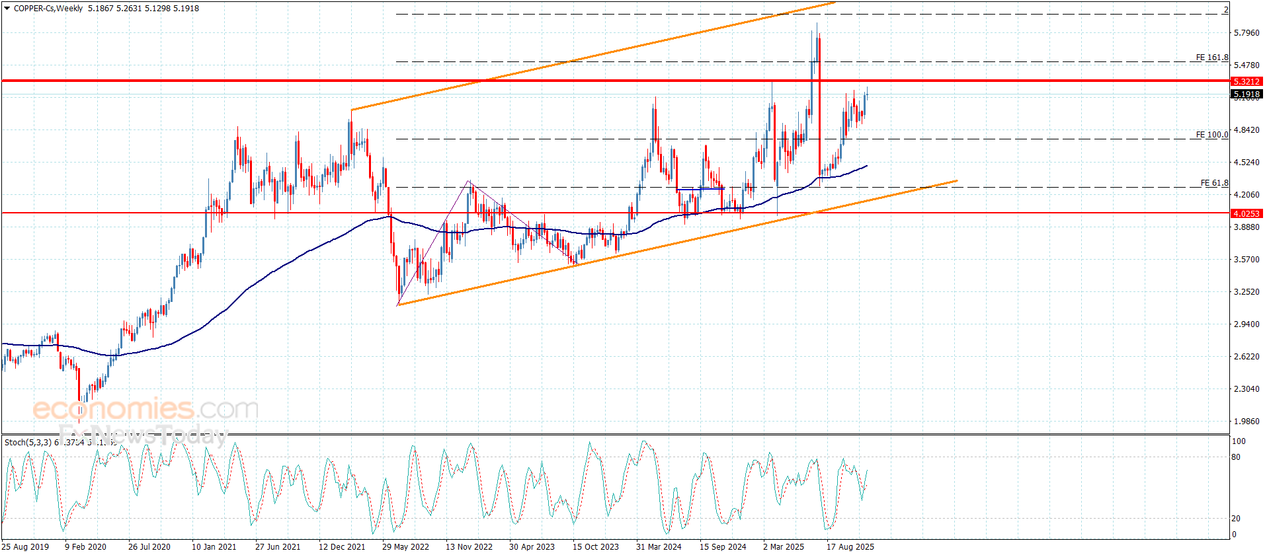This screenshot has width=1267, height=555.
Task: Click the red 4.0253 price tag
Action: pyautogui.click(x=1247, y=213)
